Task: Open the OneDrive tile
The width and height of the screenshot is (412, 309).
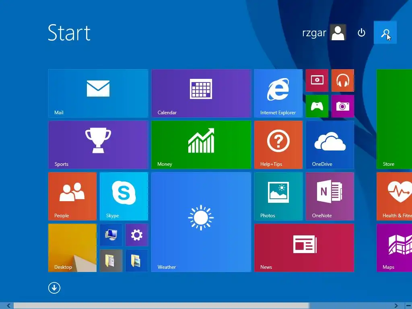Action: pyautogui.click(x=330, y=145)
